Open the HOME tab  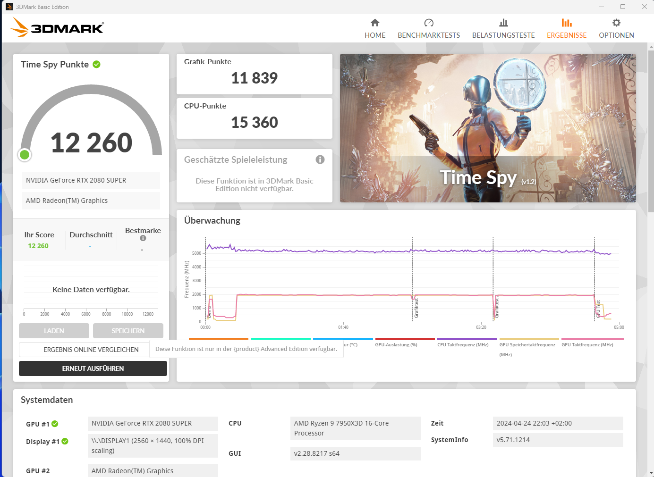(x=375, y=29)
